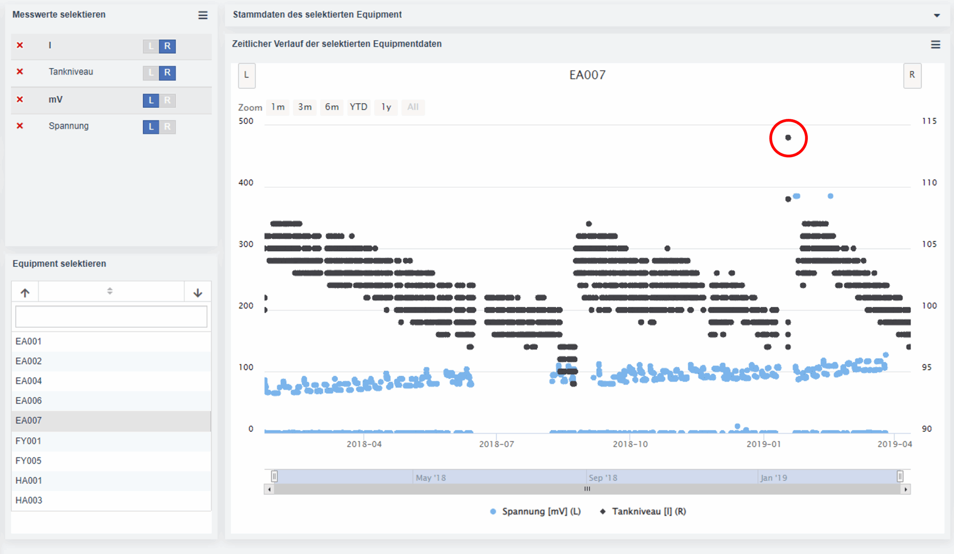Click the equipment search input field
Screen dimensions: 954x554
[x=111, y=316]
